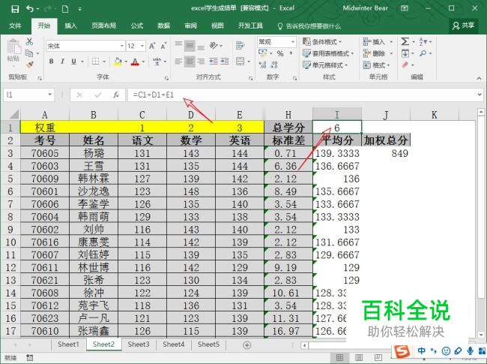The height and width of the screenshot is (364, 487).
Task: Select cell J3 with value 849
Action: 386,153
